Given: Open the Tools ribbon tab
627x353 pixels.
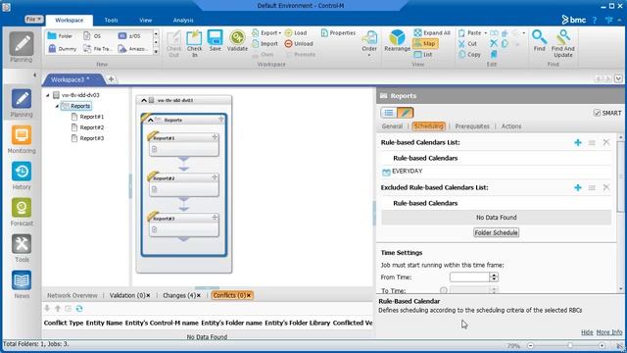Looking at the screenshot, I should click(x=111, y=20).
